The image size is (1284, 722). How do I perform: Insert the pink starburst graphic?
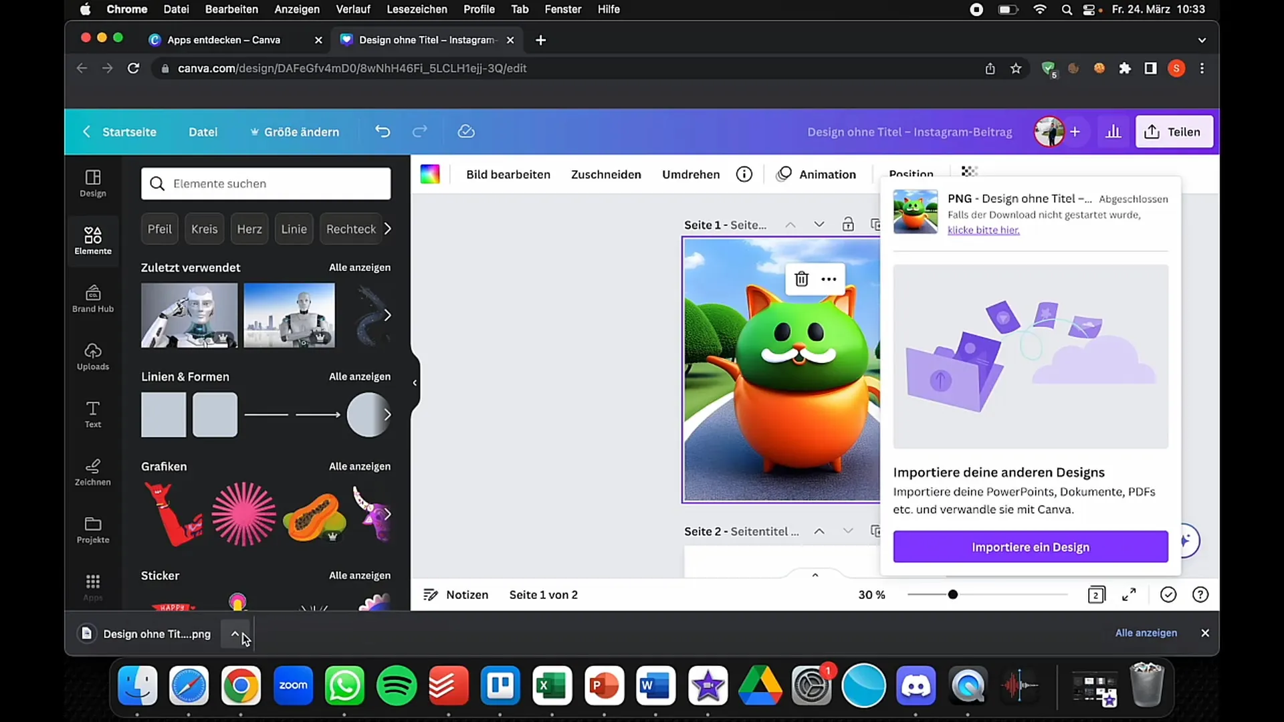pos(243,514)
